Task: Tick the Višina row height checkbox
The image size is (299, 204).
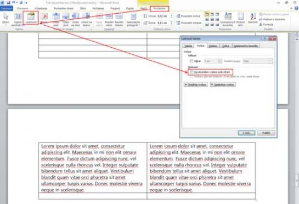Action: 191,61
